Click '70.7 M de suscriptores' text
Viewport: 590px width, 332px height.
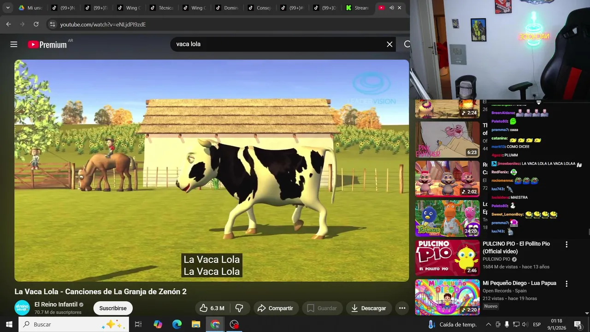58,312
